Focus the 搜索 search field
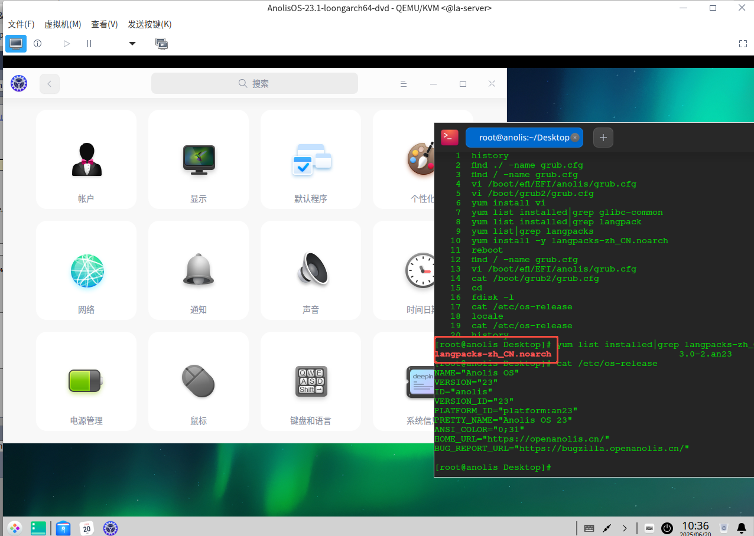The height and width of the screenshot is (536, 754). [255, 84]
